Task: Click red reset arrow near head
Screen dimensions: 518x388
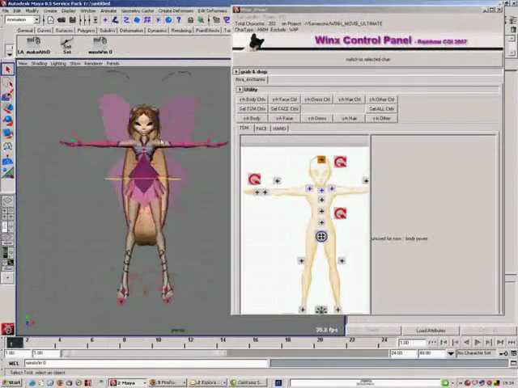Action: click(x=340, y=162)
